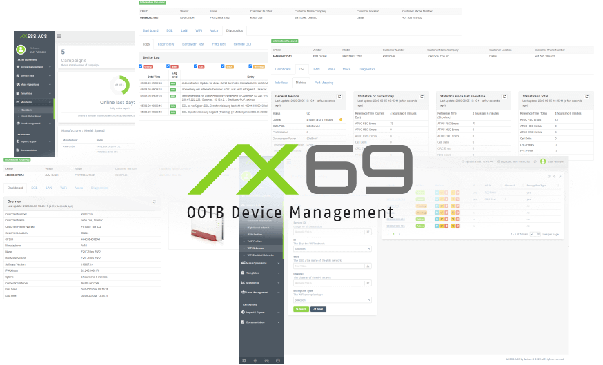Click the Campaigns count card
Image resolution: width=603 pixels, height=365 pixels.
[97, 57]
